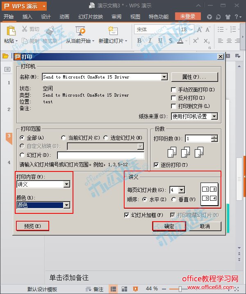Toggle Underline formatting
The width and height of the screenshot is (246, 294).
tap(160, 40)
